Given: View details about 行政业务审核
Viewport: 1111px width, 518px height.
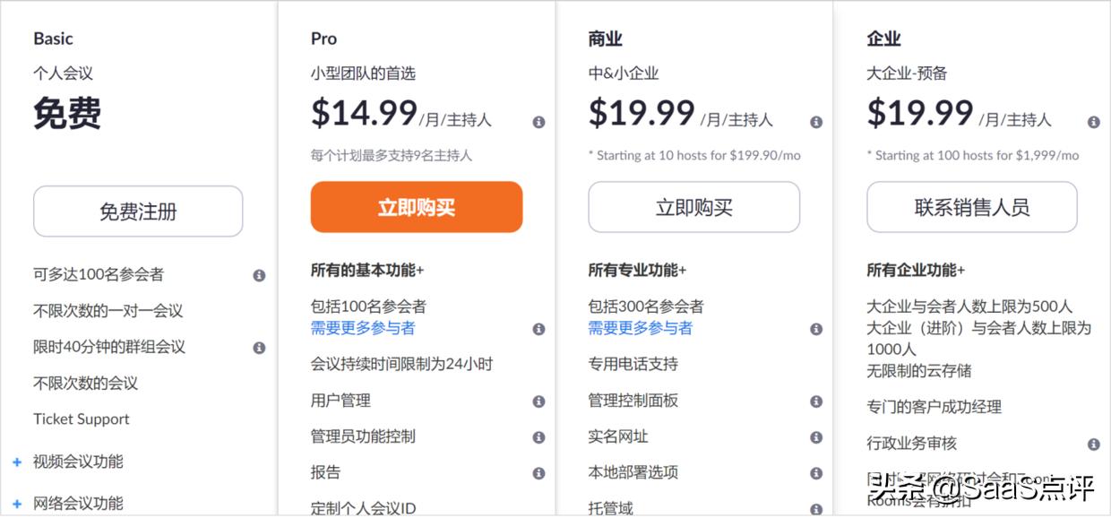Looking at the screenshot, I should point(1093,443).
